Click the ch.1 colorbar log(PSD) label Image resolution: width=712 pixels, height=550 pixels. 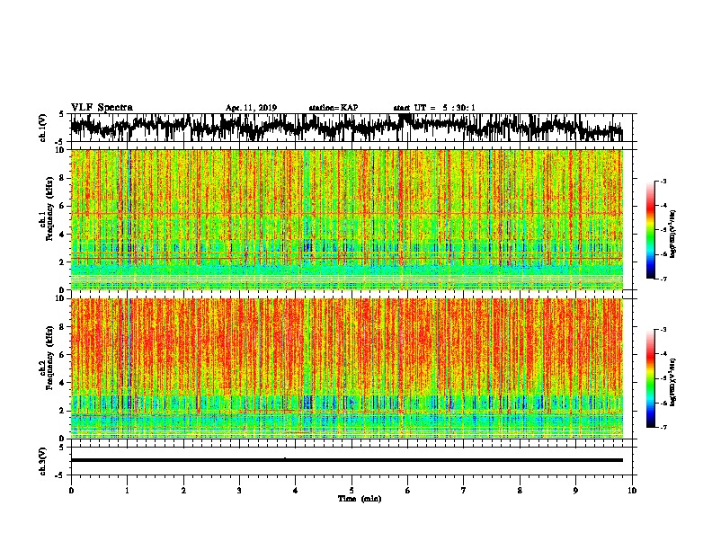point(672,234)
